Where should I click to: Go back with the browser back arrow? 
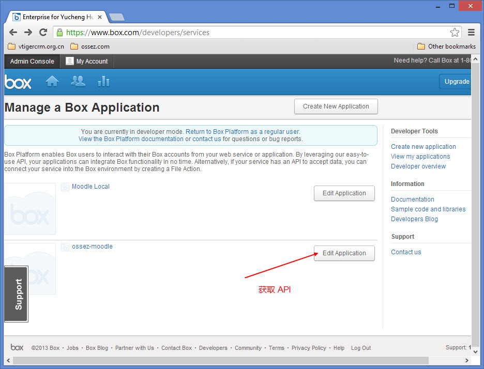13,32
